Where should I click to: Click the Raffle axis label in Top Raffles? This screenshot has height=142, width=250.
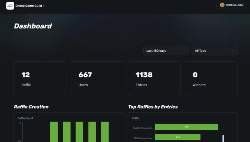135,118
